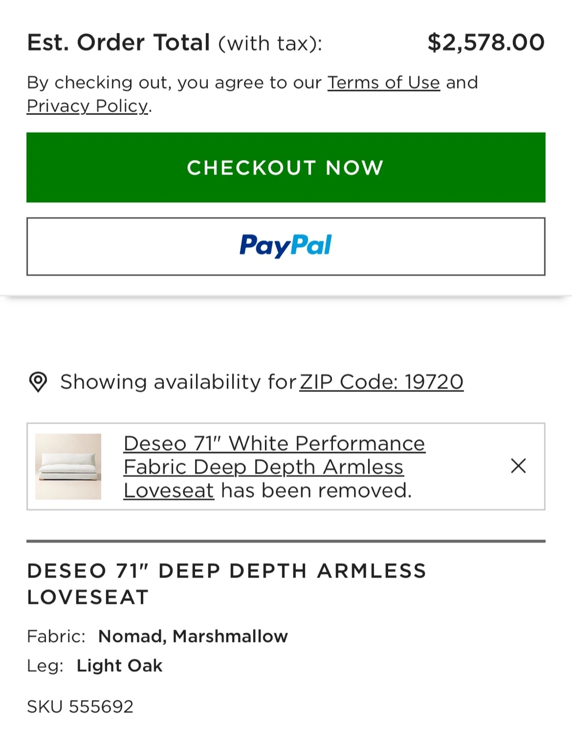Viewport: 572px width, 735px height.
Task: Open removed Deseo 71" White Performance link
Action: coord(274,467)
